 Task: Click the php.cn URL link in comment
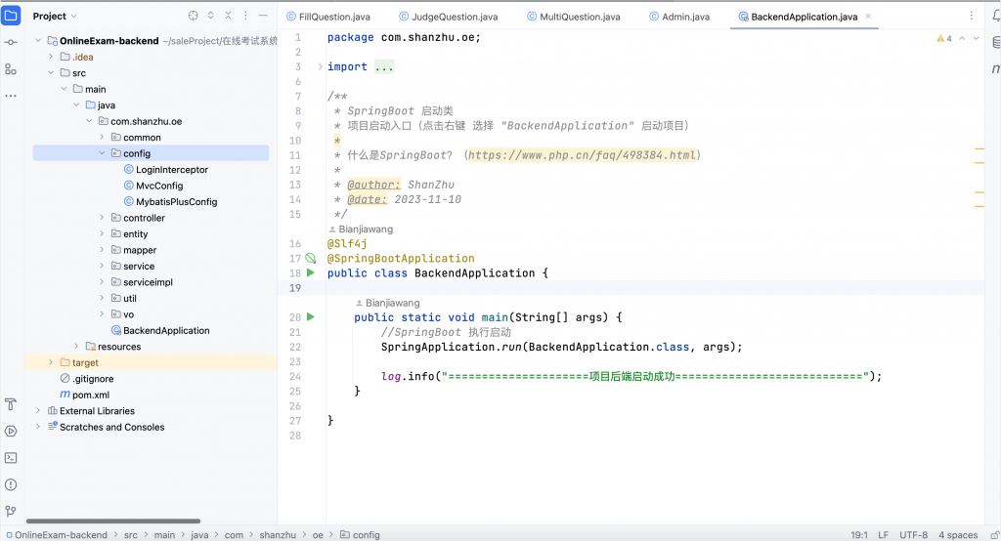[583, 155]
